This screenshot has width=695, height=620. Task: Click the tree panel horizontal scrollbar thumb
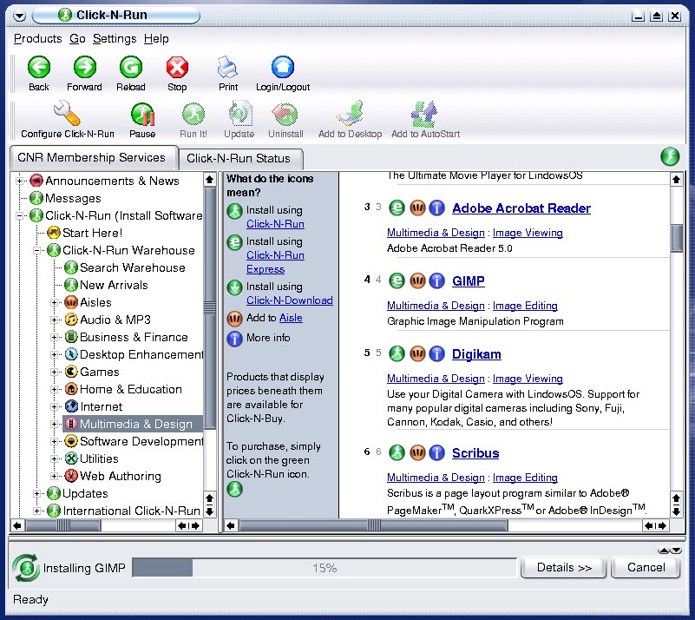pyautogui.click(x=63, y=525)
